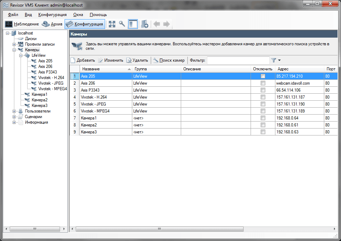Click the Информация document icon in tree
341x241 pixels.
[x=21, y=122]
